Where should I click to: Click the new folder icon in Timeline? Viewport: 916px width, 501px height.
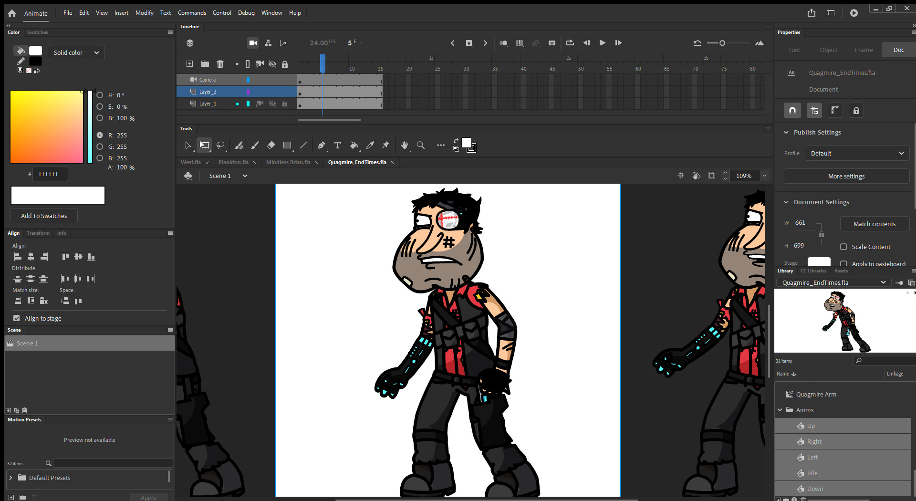click(205, 64)
